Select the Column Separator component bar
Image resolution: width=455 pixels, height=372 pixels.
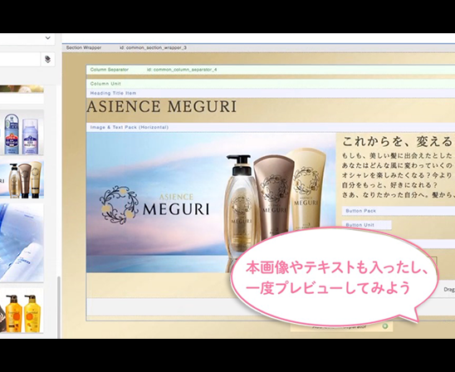point(271,70)
